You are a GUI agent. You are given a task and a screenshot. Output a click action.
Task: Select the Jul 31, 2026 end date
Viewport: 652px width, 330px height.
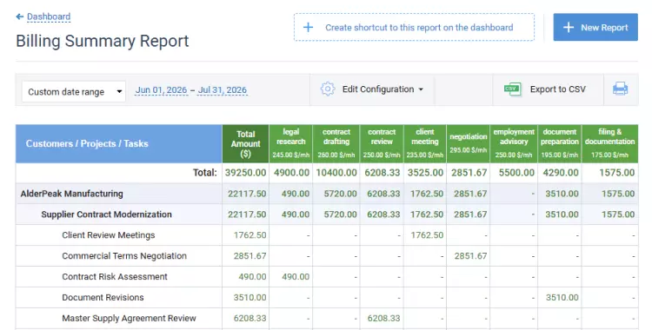(222, 89)
